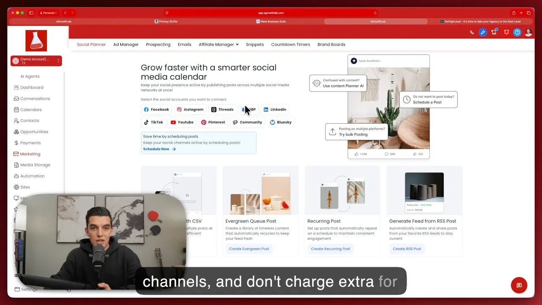Connect a Bluesky account
This screenshot has height=305, width=542.
click(281, 122)
